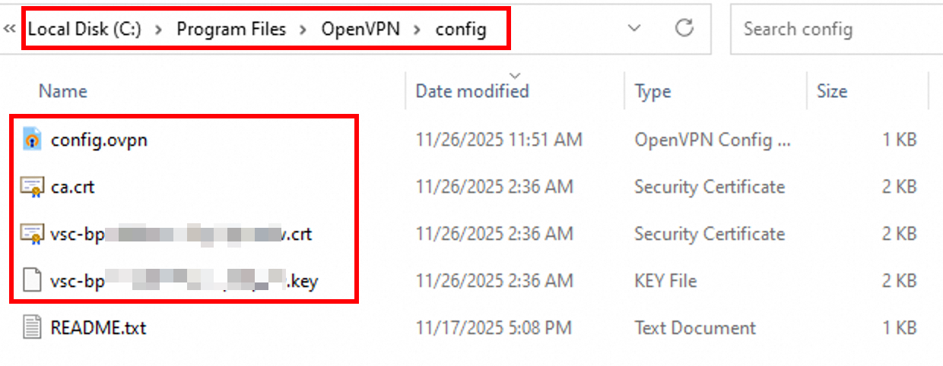The width and height of the screenshot is (943, 366).
Task: Click the ca.crt certificate icon
Action: (x=32, y=187)
